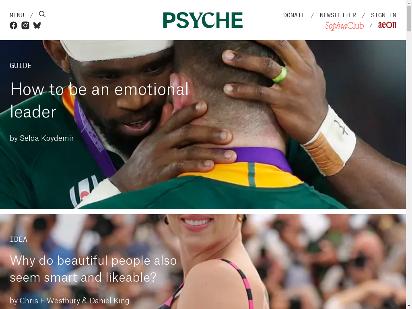The image size is (412, 309).
Task: Open author Daniel King's profile
Action: (x=109, y=301)
